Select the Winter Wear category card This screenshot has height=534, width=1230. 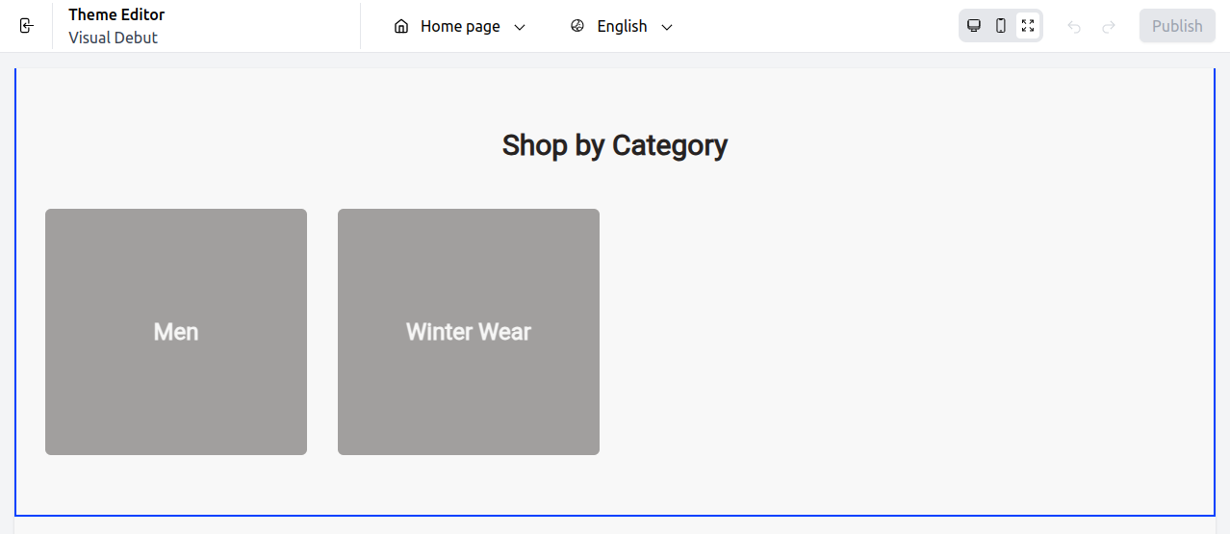coord(469,332)
